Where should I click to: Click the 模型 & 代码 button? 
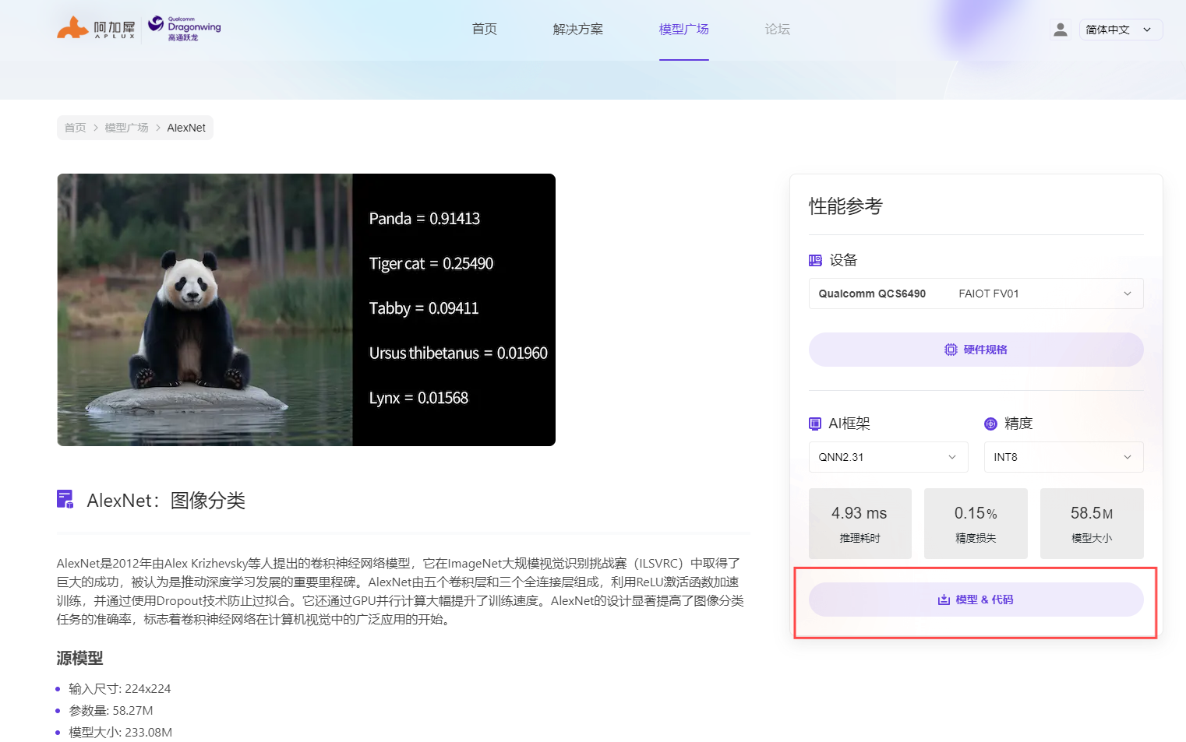[976, 600]
